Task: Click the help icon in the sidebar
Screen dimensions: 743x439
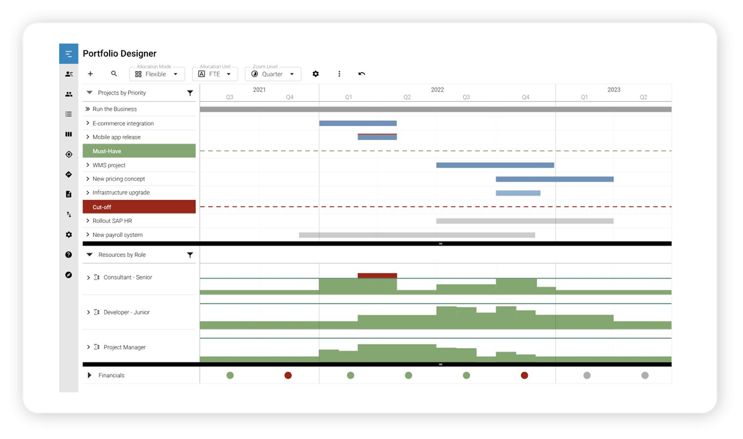Action: point(68,254)
